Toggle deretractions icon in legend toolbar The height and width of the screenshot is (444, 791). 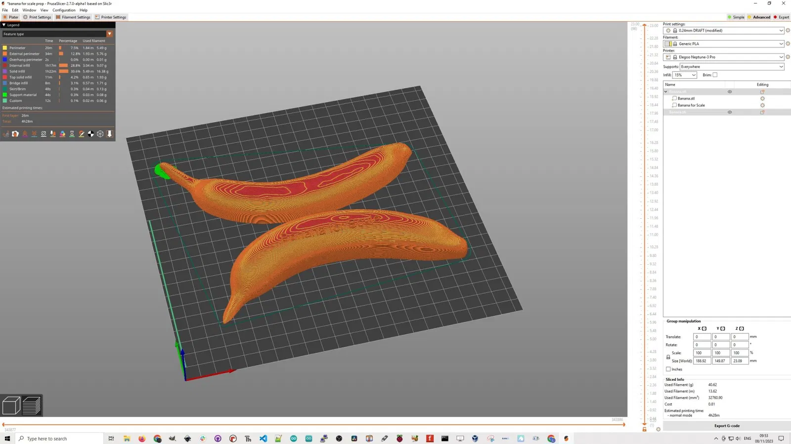[34, 134]
